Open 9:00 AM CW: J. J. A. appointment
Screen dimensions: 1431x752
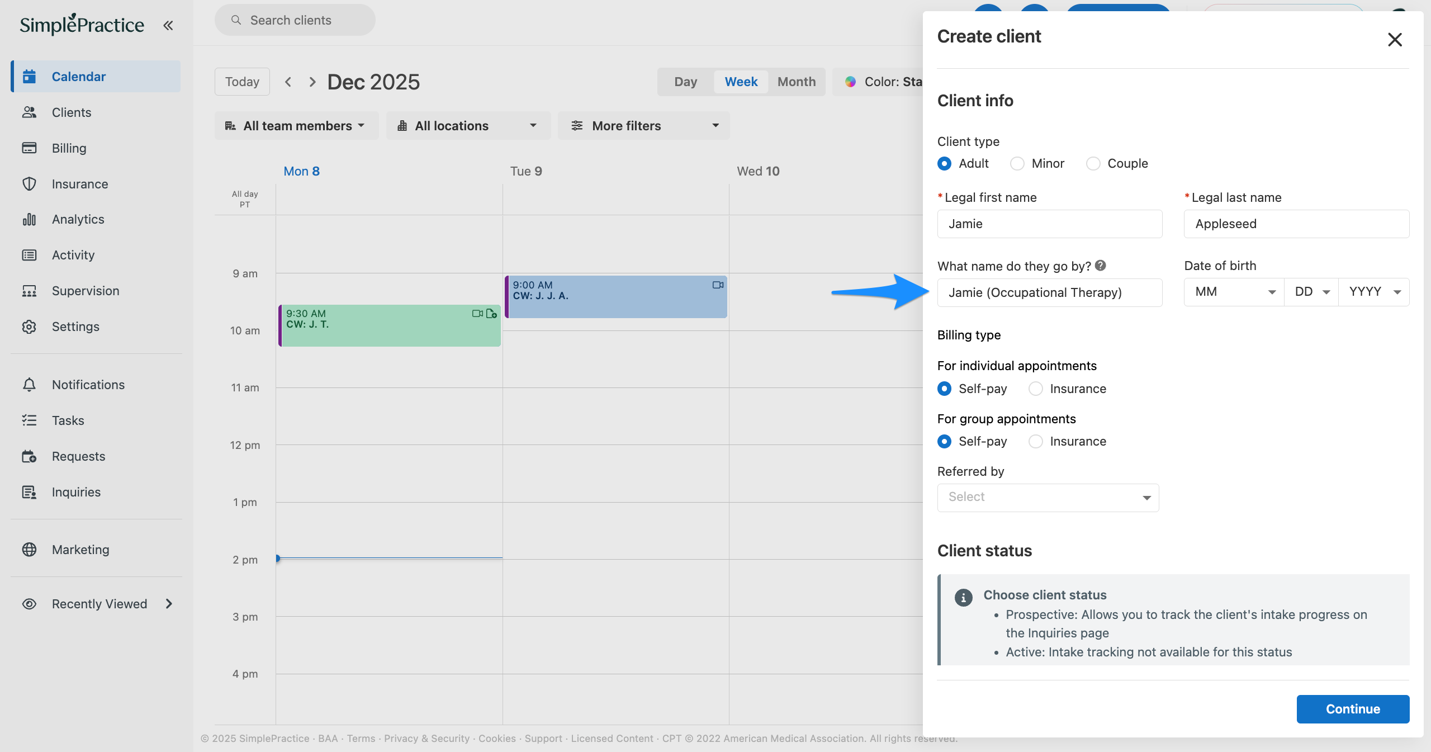(616, 297)
